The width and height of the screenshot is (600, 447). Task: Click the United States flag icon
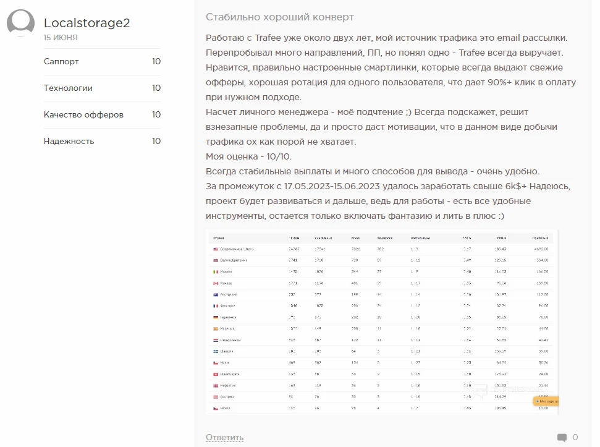click(216, 249)
